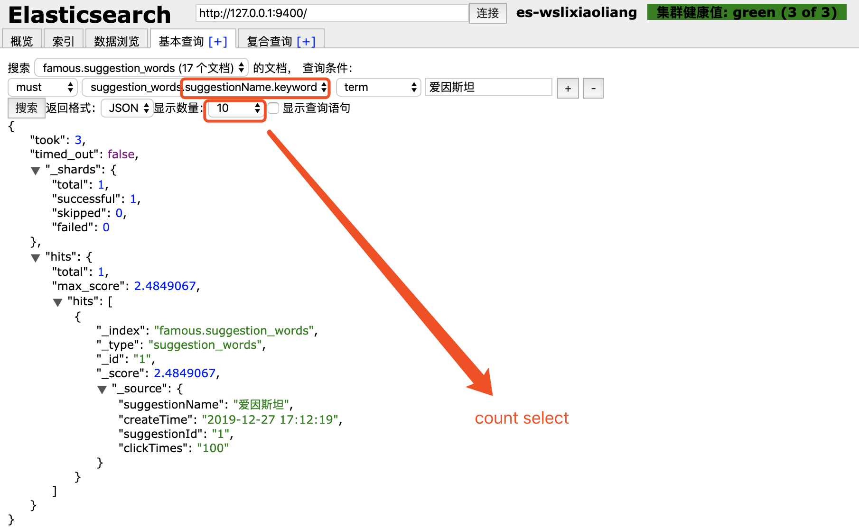Open the must boolean operator dropdown
This screenshot has height=527, width=859.
coord(42,87)
